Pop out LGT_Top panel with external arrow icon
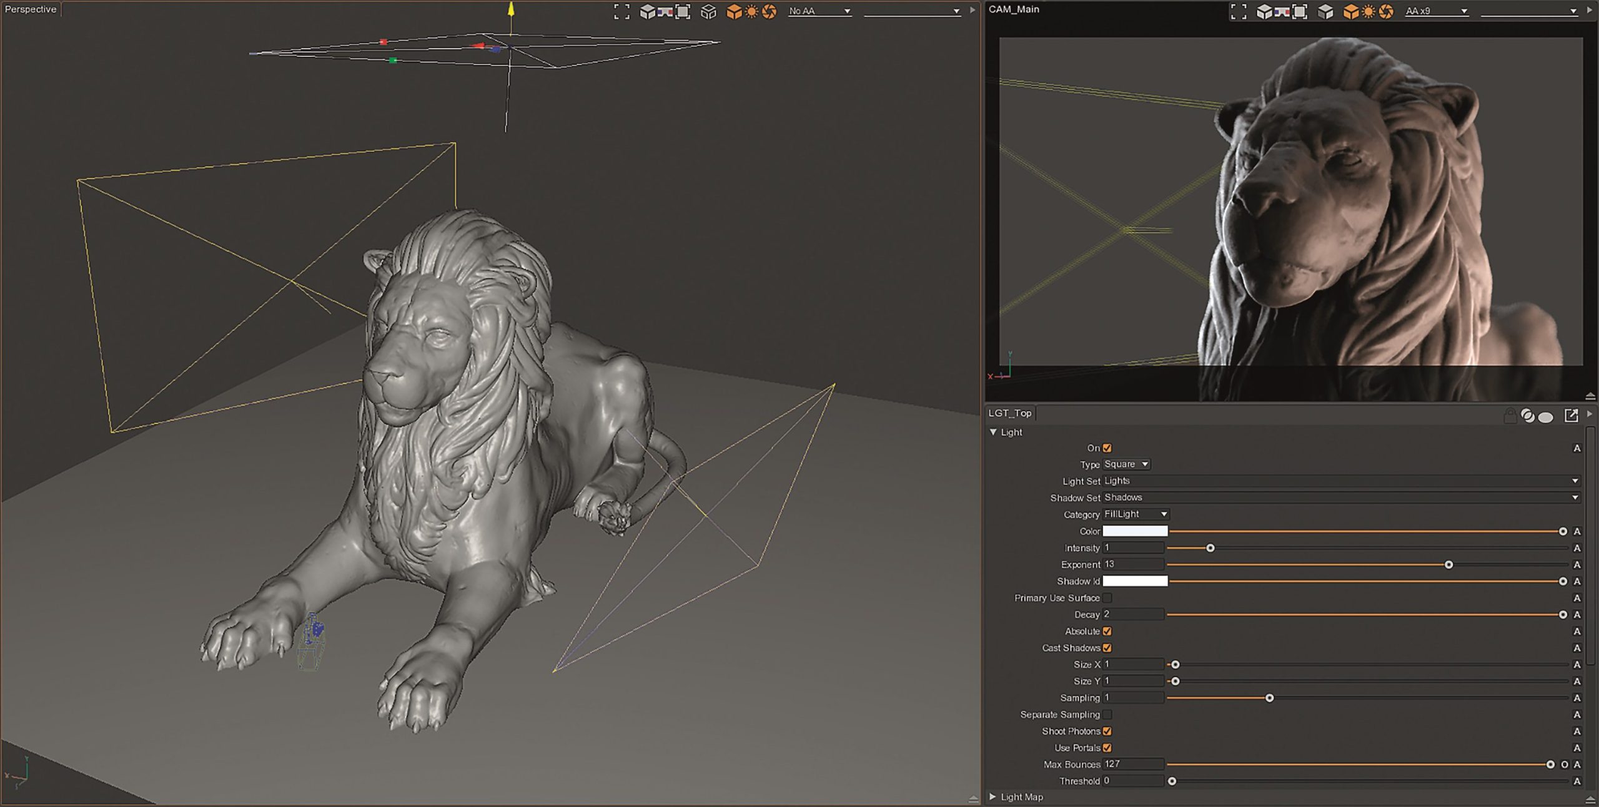 pyautogui.click(x=1571, y=416)
